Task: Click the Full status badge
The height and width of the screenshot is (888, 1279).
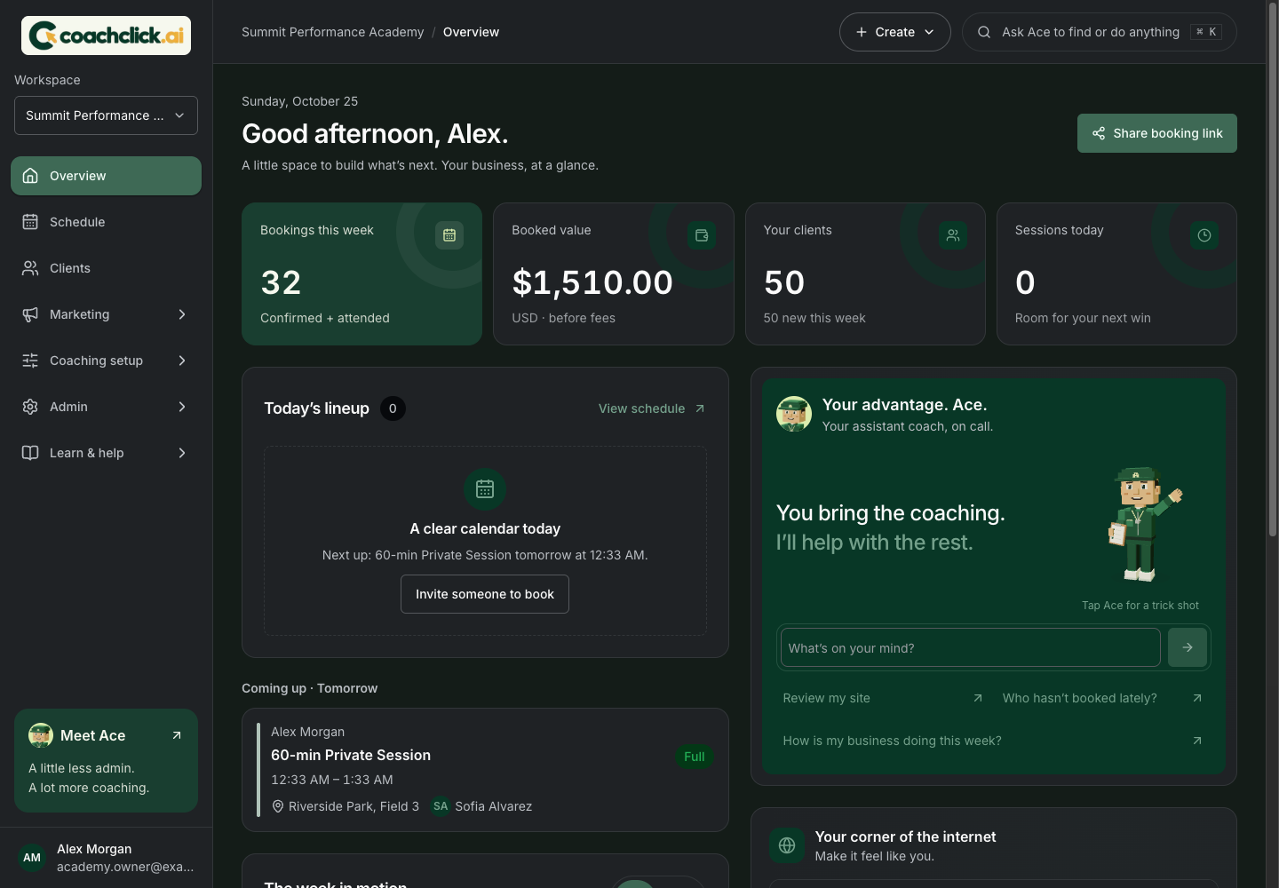Action: point(695,757)
